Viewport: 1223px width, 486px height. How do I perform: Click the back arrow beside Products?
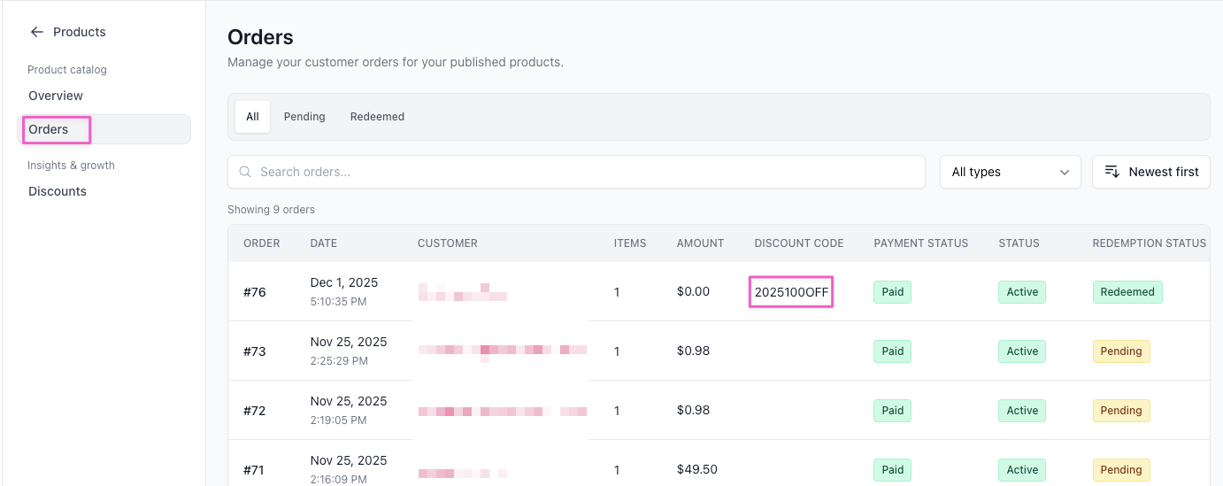point(36,32)
